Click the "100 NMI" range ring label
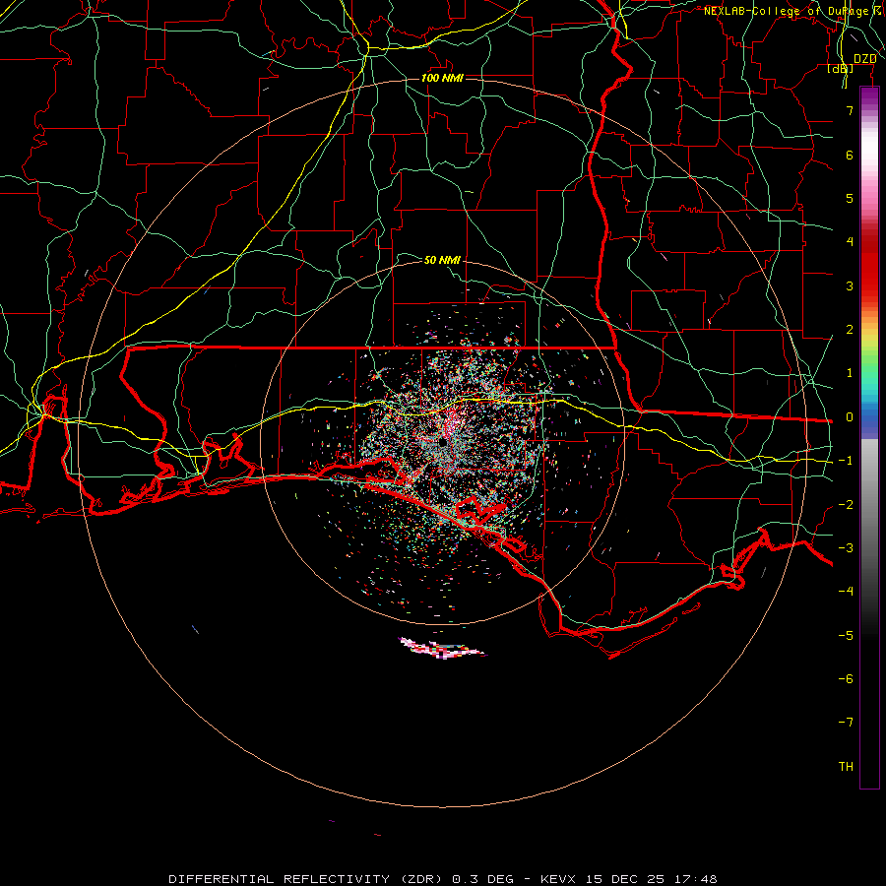Screen dimensions: 886x886 click(442, 78)
